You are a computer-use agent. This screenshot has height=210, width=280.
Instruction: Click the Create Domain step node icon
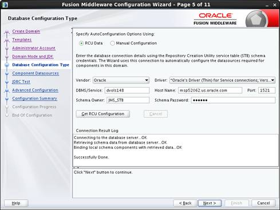coord(7,31)
